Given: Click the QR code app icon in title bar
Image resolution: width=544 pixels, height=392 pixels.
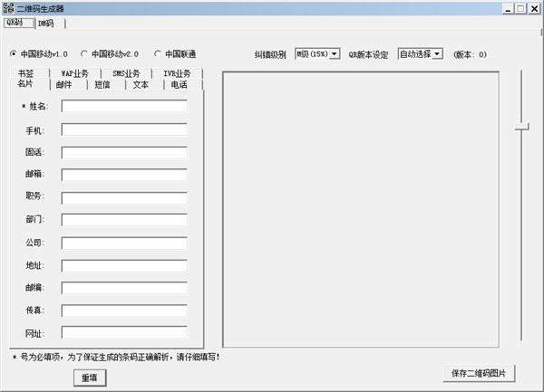Looking at the screenshot, I should (x=8, y=8).
